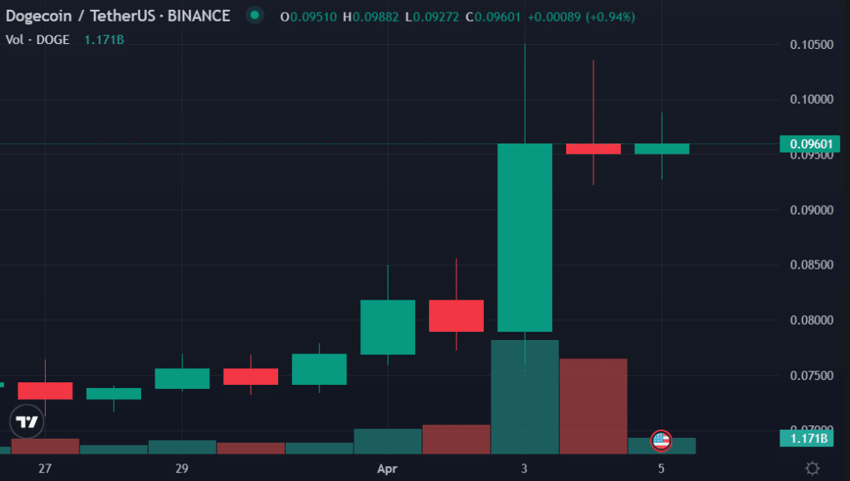
Task: Click the TradingView logo icon
Action: pyautogui.click(x=27, y=421)
